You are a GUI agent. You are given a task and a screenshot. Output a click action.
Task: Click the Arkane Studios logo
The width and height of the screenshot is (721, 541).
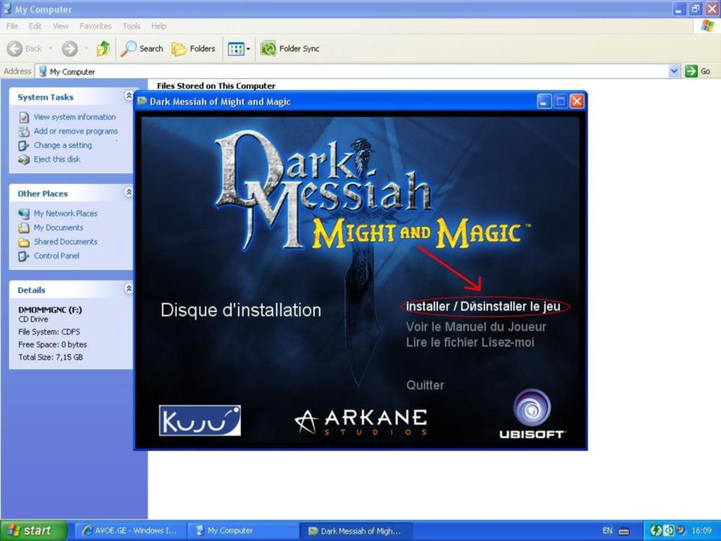click(x=361, y=421)
